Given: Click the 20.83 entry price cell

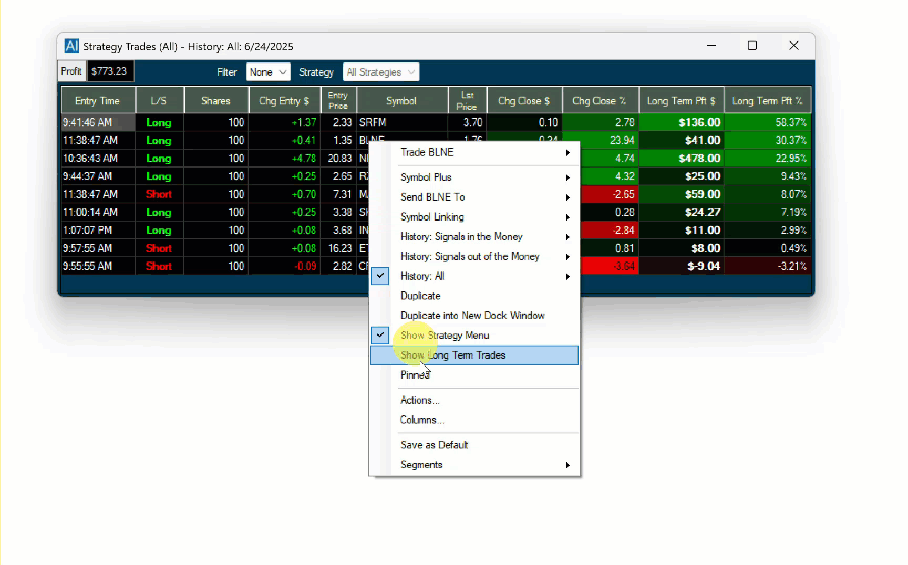Looking at the screenshot, I should click(x=338, y=158).
